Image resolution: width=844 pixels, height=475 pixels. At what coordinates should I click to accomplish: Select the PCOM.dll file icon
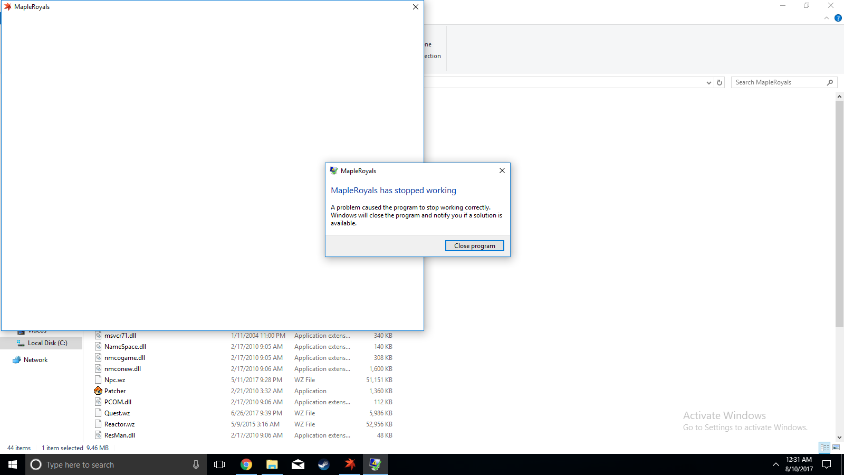click(x=98, y=402)
